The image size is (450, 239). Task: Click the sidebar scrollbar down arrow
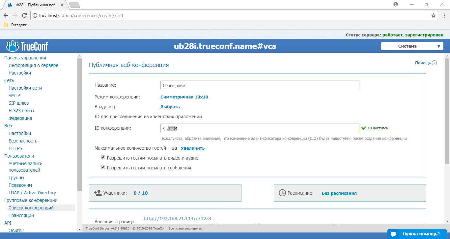pyautogui.click(x=79, y=229)
